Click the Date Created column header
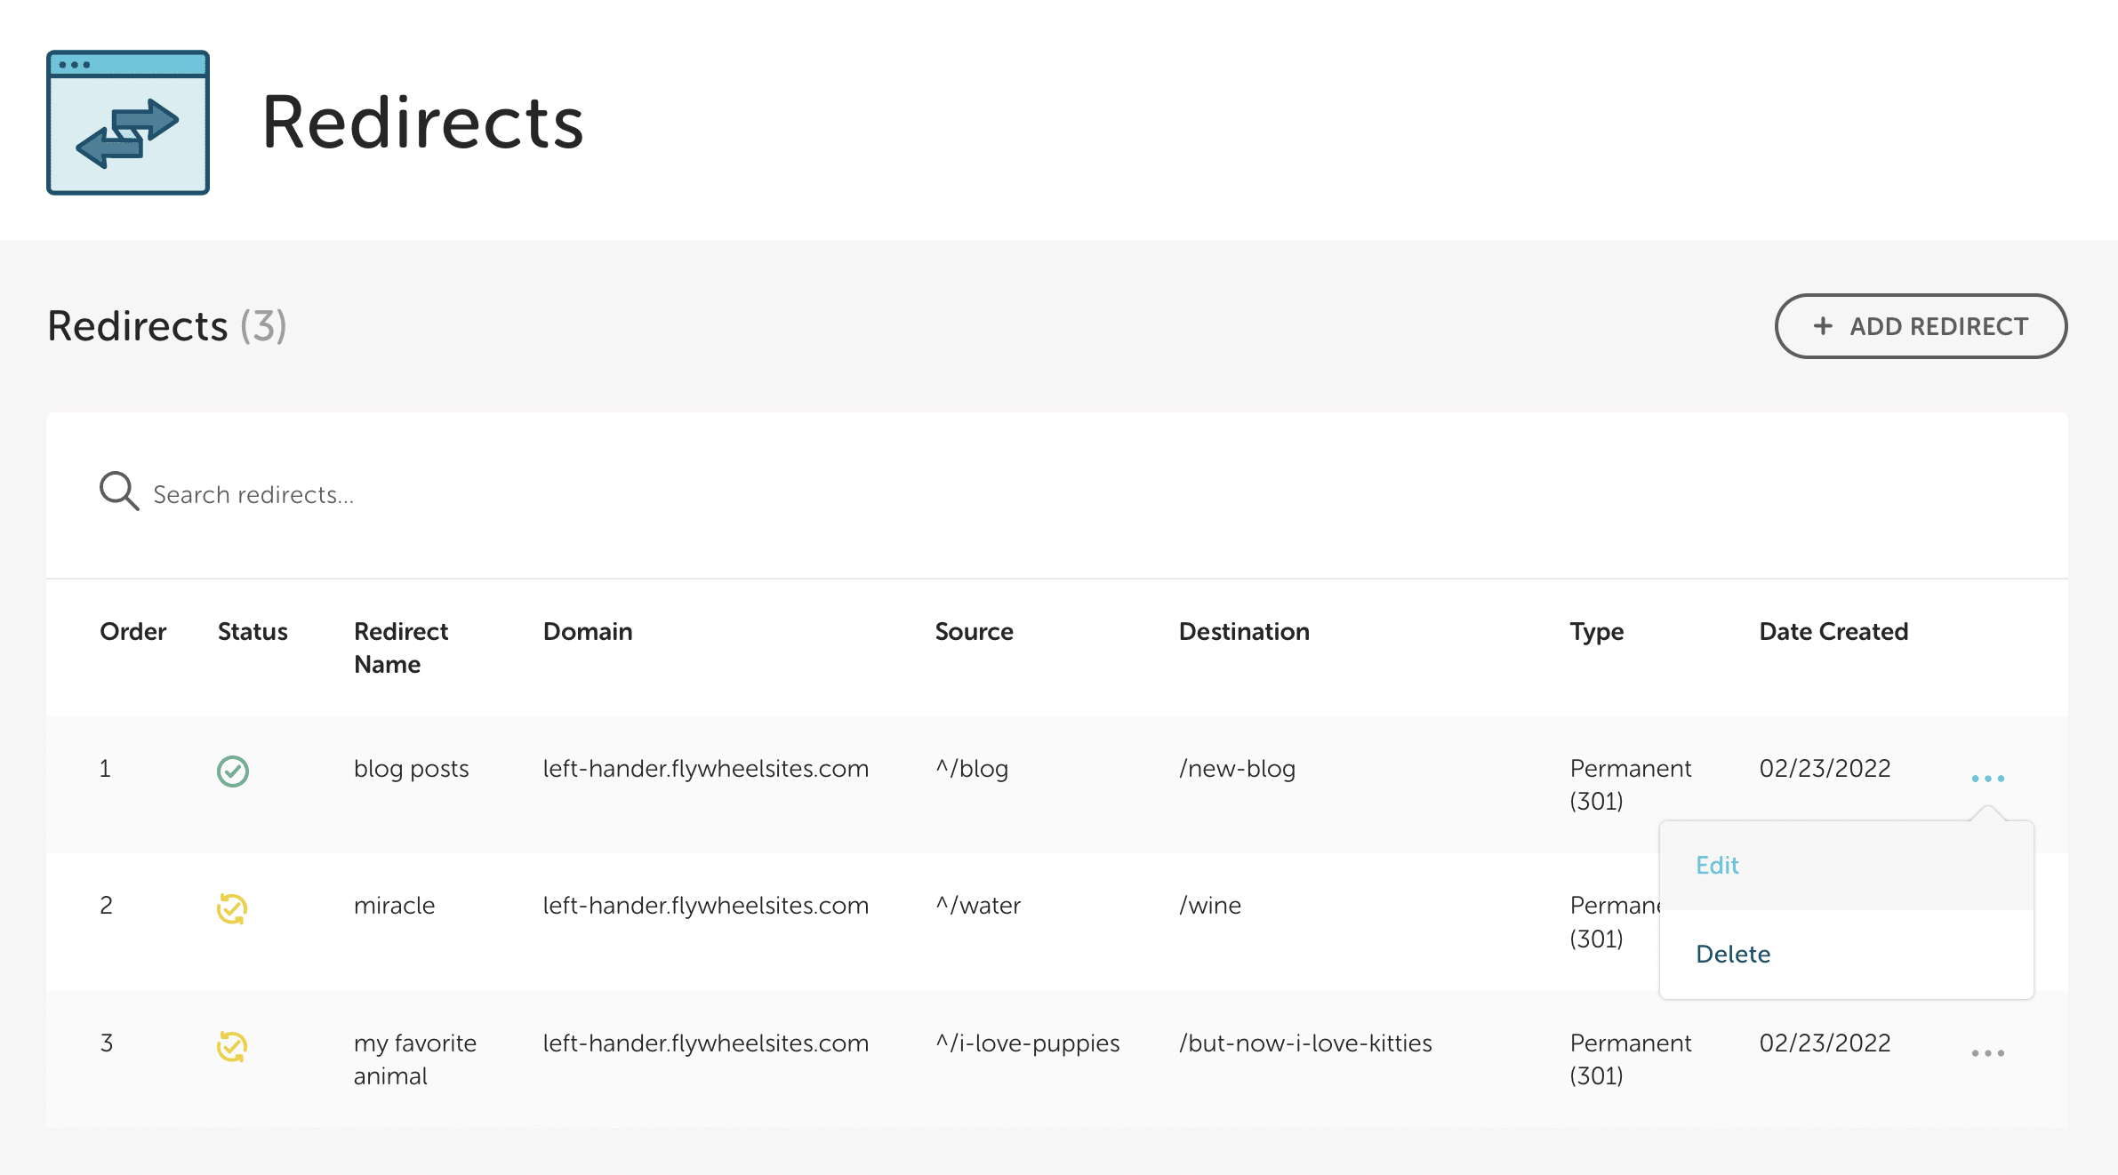The width and height of the screenshot is (2118, 1175). [1833, 632]
